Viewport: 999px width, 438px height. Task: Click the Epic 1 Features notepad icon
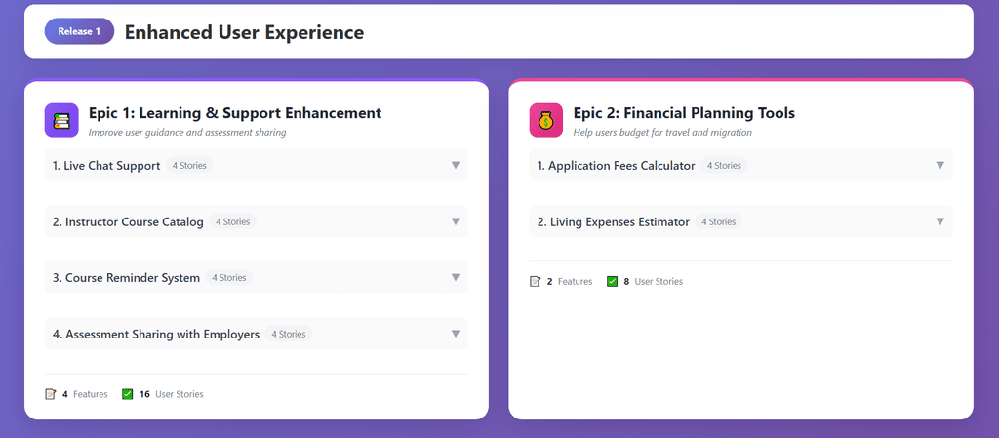tap(51, 394)
